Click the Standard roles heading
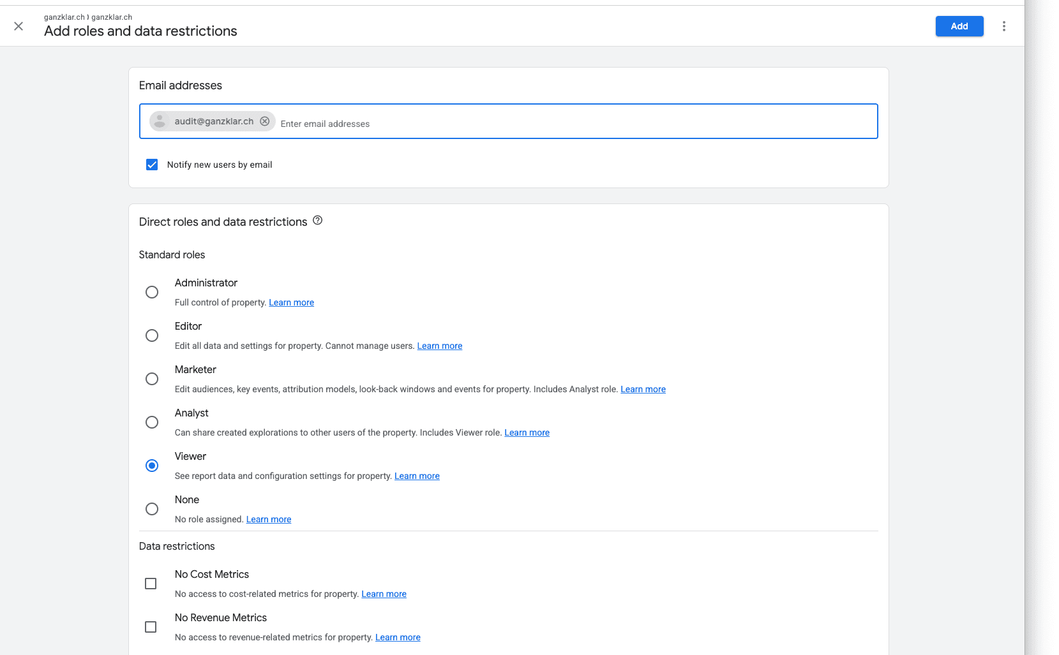 172,254
